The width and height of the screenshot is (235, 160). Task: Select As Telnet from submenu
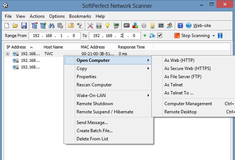[x=173, y=85]
